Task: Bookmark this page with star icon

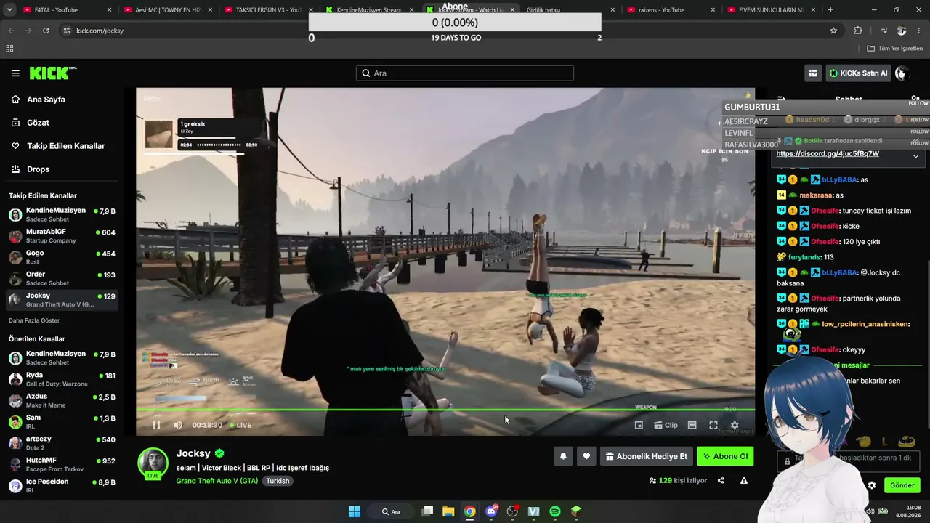Action: click(x=833, y=31)
